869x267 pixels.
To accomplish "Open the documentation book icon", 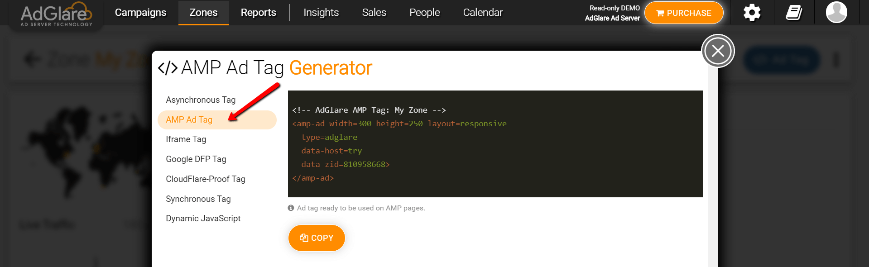I will pos(794,13).
